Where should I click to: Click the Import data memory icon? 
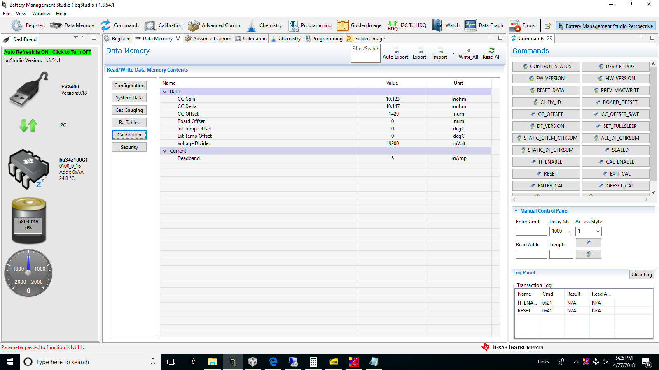coord(441,51)
